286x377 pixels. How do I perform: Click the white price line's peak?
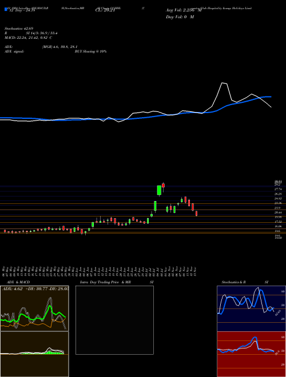coord(223,83)
